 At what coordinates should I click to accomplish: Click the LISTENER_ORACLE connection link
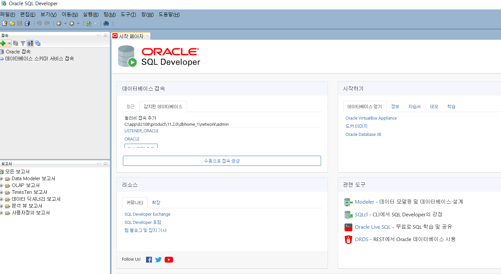pos(141,131)
